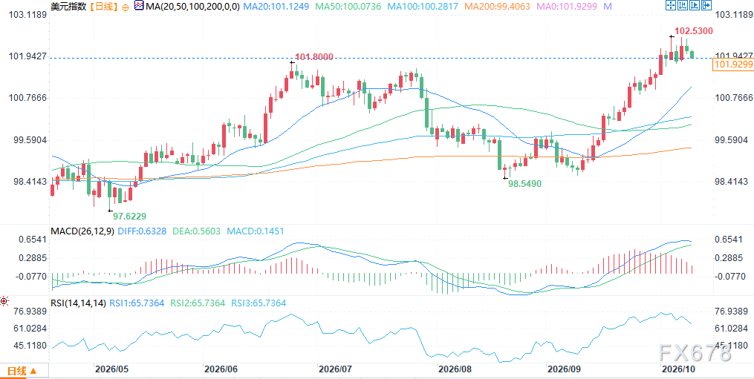754x379 pixels.
Task: Click the orange 【日线】 label in the title
Action: click(x=103, y=6)
